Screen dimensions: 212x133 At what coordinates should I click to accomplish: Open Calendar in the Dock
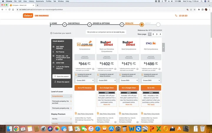pos(23,129)
